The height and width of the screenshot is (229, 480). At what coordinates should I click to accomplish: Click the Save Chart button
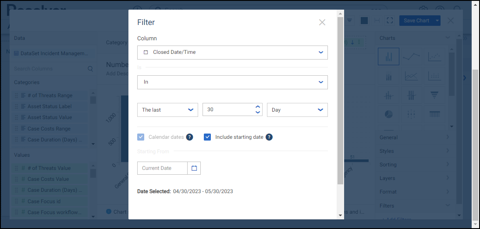click(x=416, y=21)
